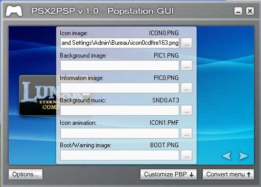Screen dimensions: 261x187
Task: Click the 'Background music:' label
Action: [83, 100]
